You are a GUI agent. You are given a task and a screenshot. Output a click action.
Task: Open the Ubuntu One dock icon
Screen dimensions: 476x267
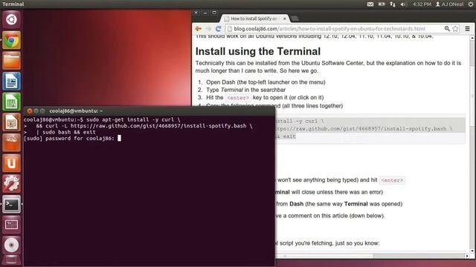[x=12, y=163]
